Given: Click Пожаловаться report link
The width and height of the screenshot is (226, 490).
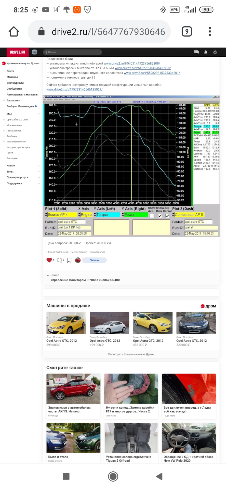Looking at the screenshot, I should pyautogui.click(x=98, y=252).
